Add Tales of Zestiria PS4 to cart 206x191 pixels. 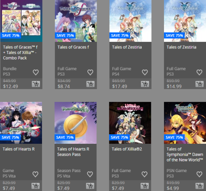coord(145,84)
